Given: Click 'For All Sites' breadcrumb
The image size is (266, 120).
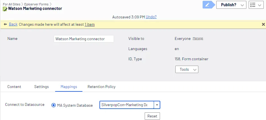Looking at the screenshot, I should coord(12,4).
